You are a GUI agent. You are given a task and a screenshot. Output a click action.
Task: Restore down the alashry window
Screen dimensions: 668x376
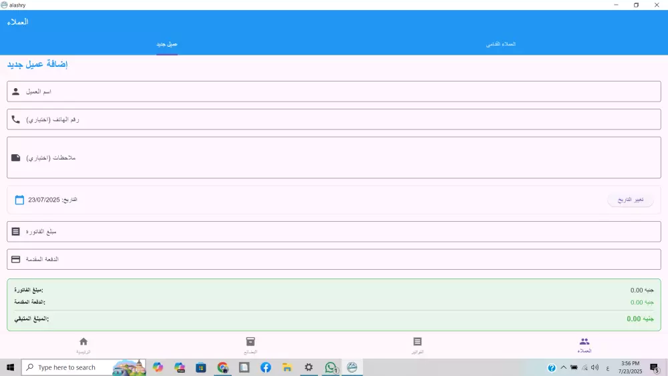[x=637, y=5]
